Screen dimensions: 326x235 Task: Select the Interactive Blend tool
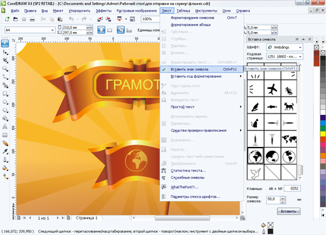point(5,144)
